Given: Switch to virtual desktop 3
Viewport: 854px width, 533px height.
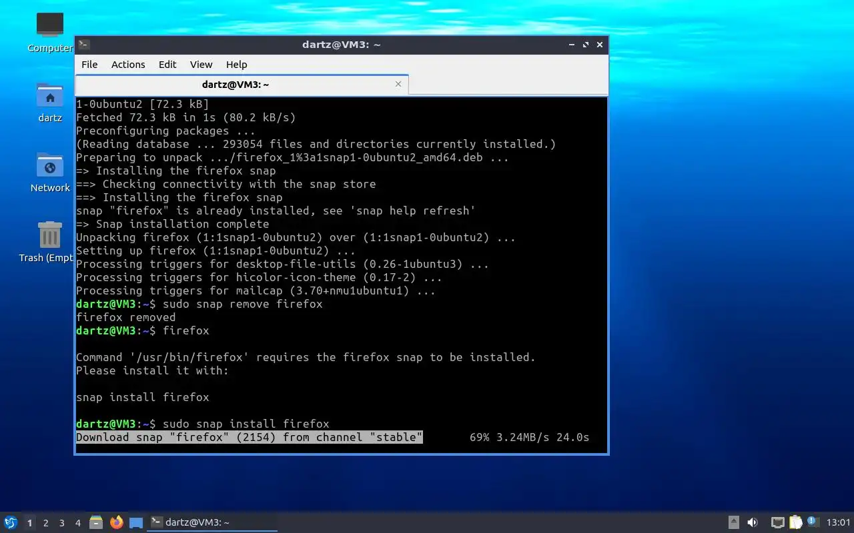Looking at the screenshot, I should [61, 523].
